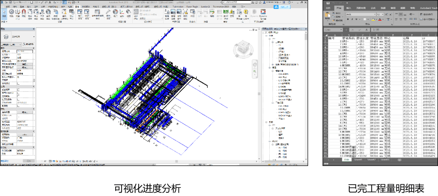
Task: Open Object Styles in the Revit ribbon
Action: click(x=18, y=13)
